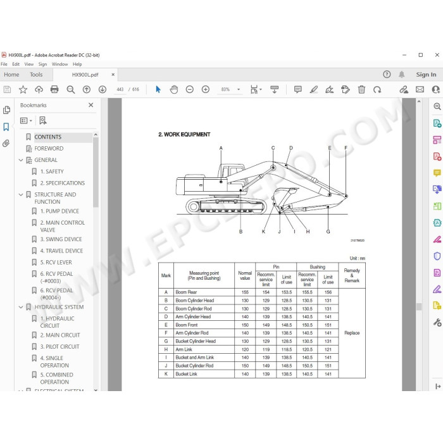Open the Sign menu
443x443 pixels.
(42, 64)
